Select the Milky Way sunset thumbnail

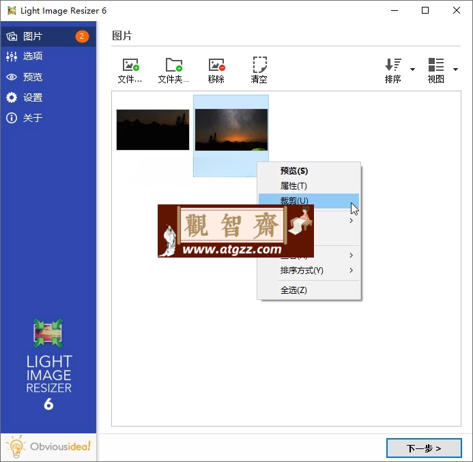(231, 129)
